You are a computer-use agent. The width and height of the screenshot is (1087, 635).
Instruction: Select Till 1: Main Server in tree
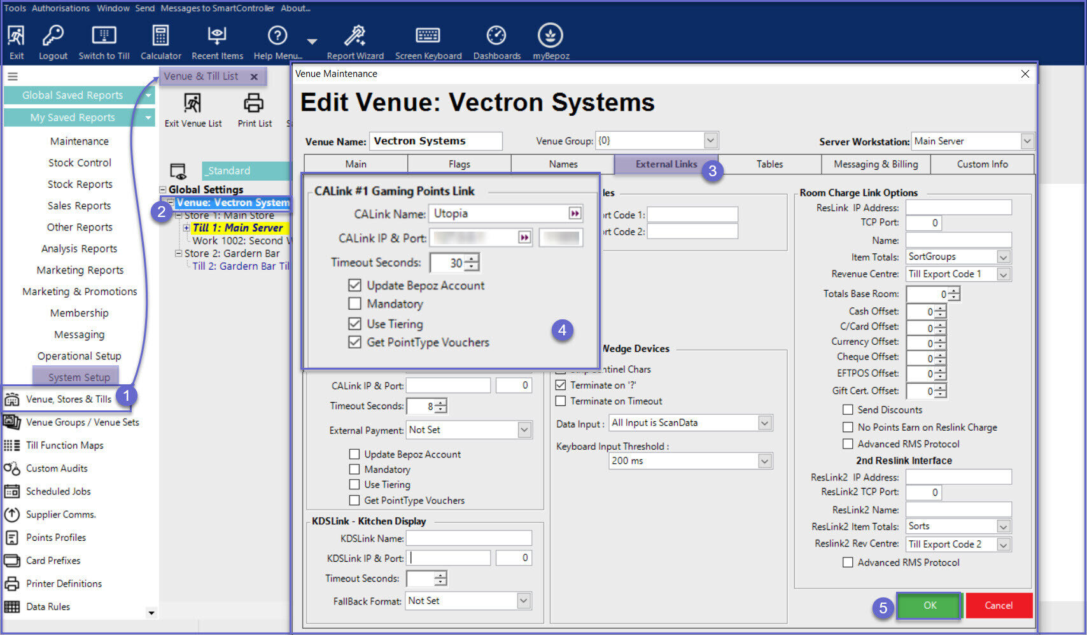pos(237,228)
